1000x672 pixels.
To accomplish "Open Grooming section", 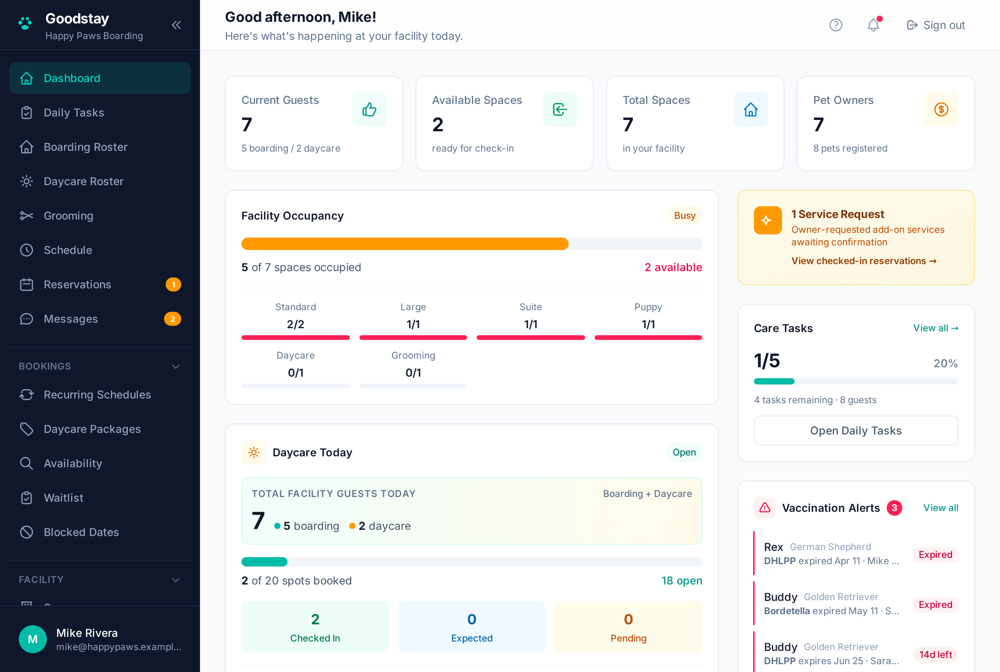I will click(100, 216).
